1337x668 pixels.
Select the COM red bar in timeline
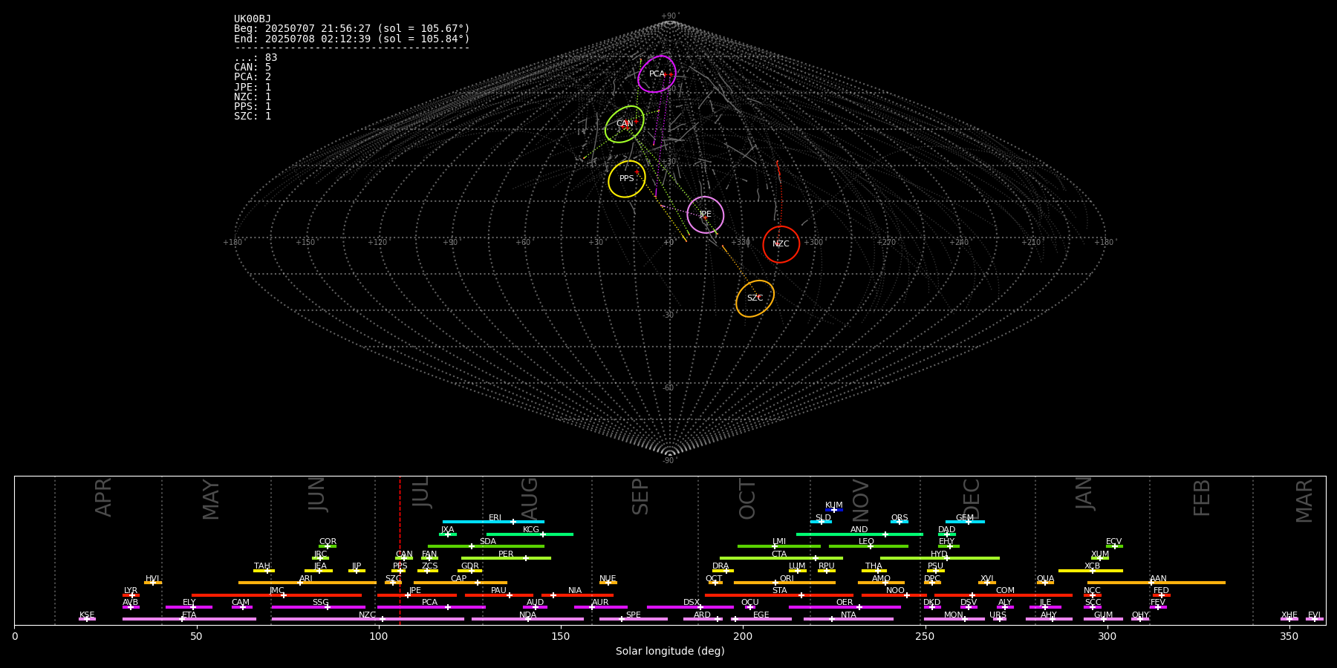[x=1003, y=595]
